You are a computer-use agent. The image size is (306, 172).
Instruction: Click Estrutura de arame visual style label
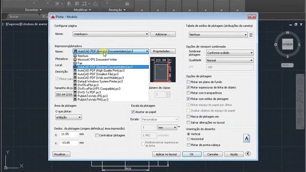click(34, 24)
